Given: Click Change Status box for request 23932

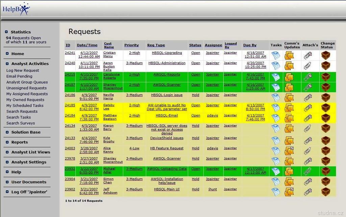Looking at the screenshot, I should (x=326, y=171).
